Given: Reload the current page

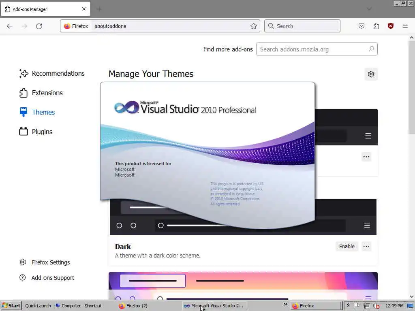Looking at the screenshot, I should click(39, 26).
